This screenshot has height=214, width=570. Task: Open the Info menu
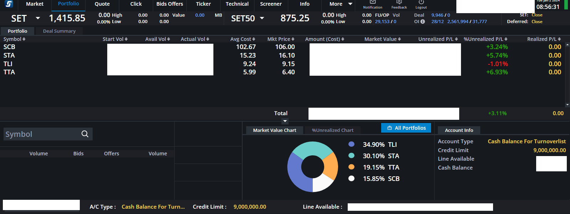click(305, 4)
